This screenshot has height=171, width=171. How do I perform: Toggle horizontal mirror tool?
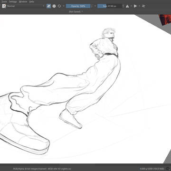127,6
